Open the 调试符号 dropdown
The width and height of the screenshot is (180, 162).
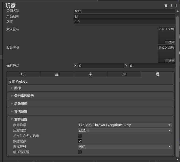click(125, 147)
